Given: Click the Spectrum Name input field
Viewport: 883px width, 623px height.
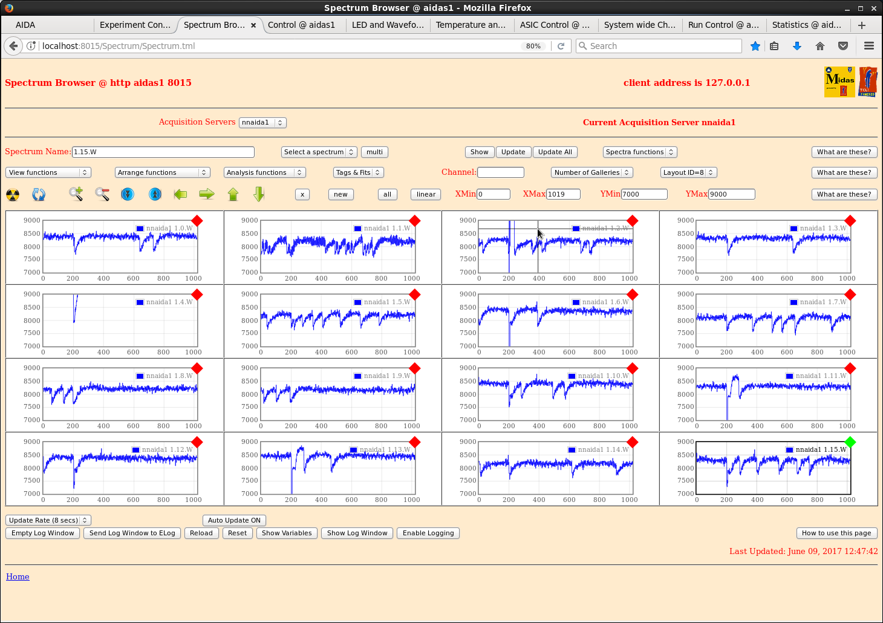Looking at the screenshot, I should pos(163,152).
